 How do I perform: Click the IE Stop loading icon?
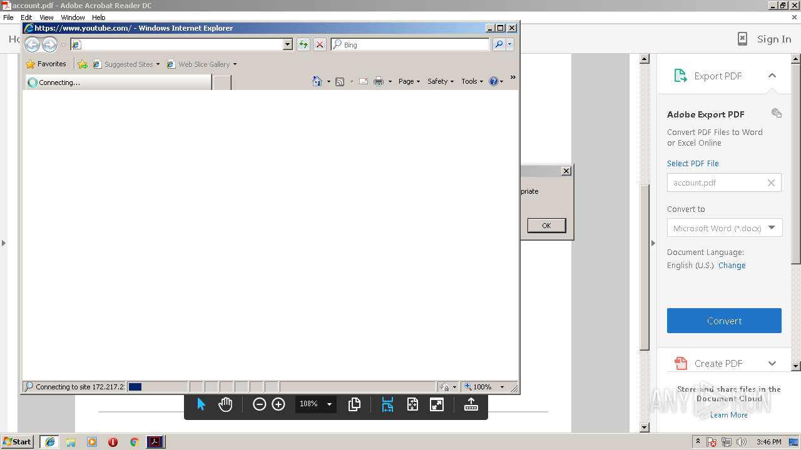(x=320, y=44)
